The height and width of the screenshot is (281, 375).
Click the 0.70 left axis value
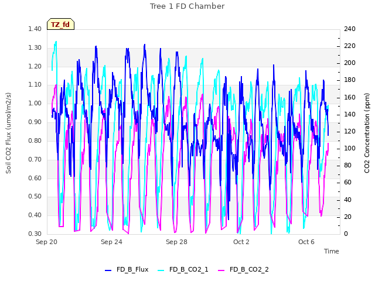[x=35, y=159]
